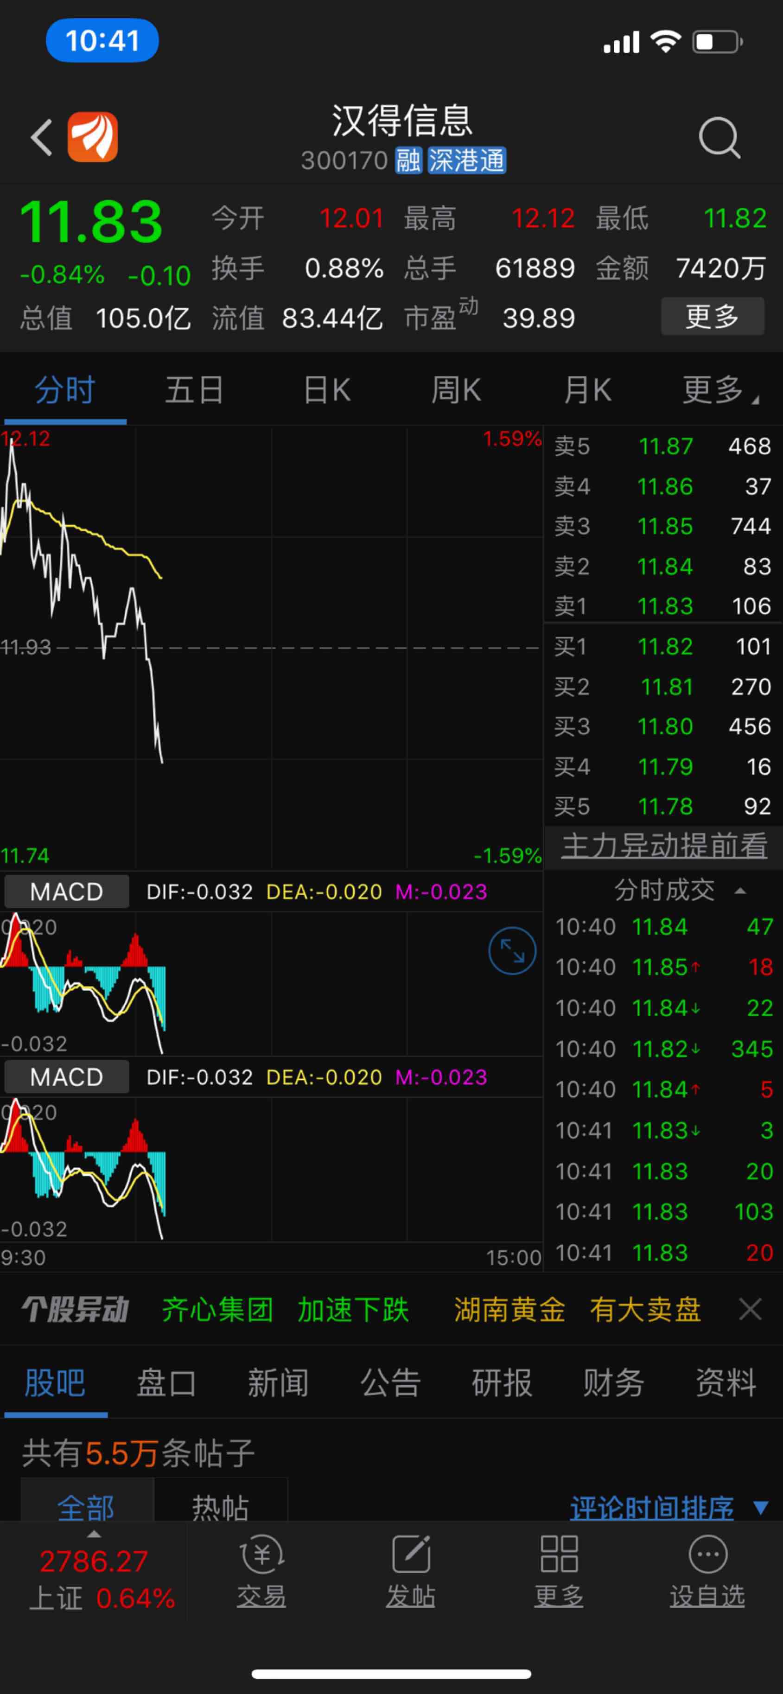
Task: Select the 周K chart tab
Action: coord(456,390)
